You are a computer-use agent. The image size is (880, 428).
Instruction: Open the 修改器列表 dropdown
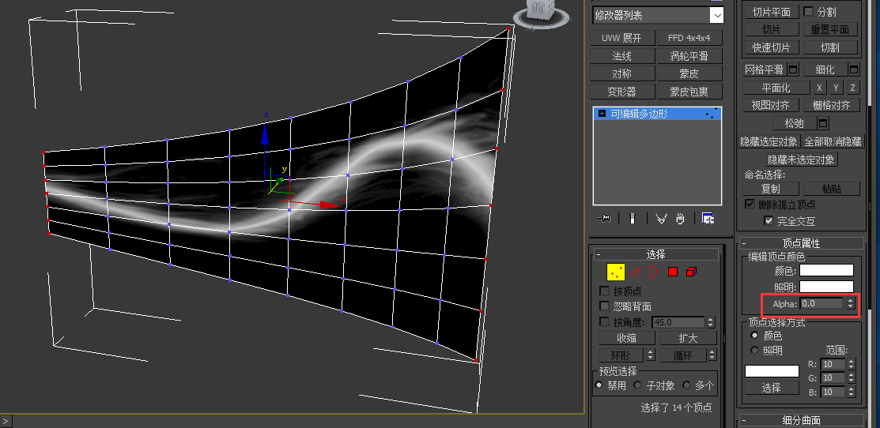point(716,16)
